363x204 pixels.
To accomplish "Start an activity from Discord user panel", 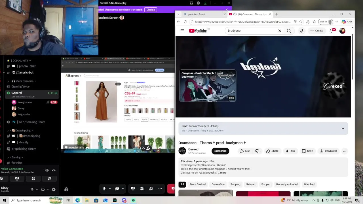I will [33, 178].
